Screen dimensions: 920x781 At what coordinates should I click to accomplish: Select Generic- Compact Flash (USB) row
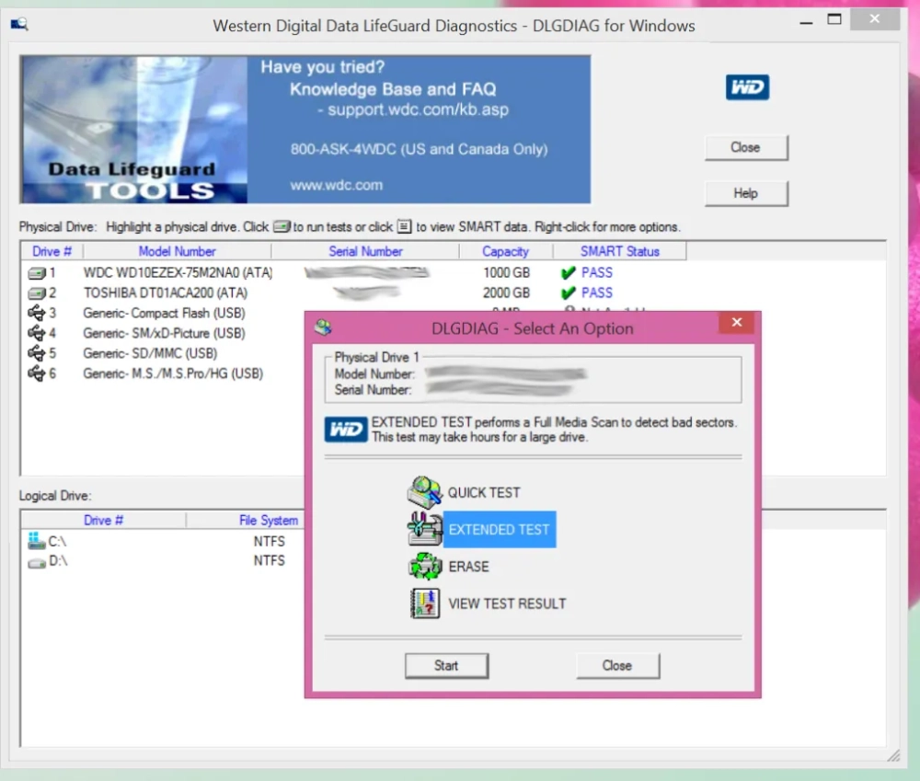(164, 314)
